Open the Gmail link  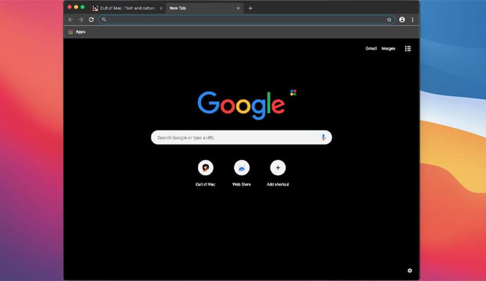pyautogui.click(x=371, y=49)
